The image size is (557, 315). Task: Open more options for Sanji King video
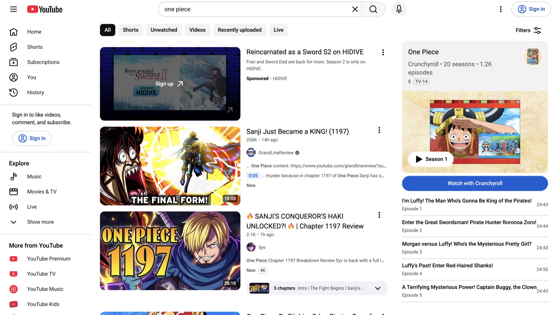tap(379, 130)
